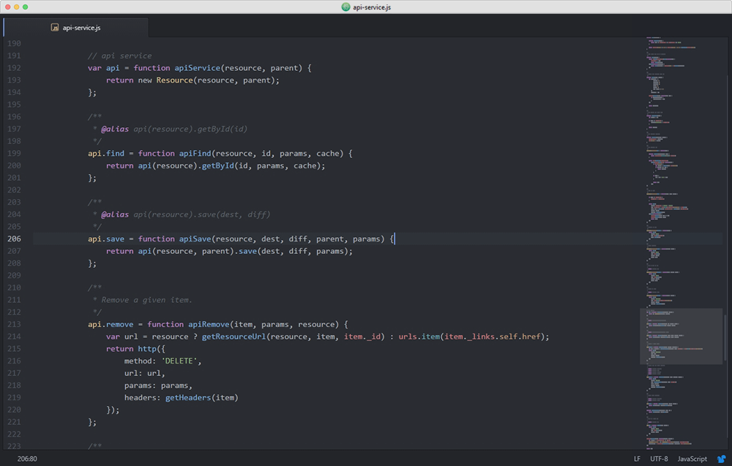Maximize the window with the green button
Image resolution: width=732 pixels, height=466 pixels.
coord(25,7)
